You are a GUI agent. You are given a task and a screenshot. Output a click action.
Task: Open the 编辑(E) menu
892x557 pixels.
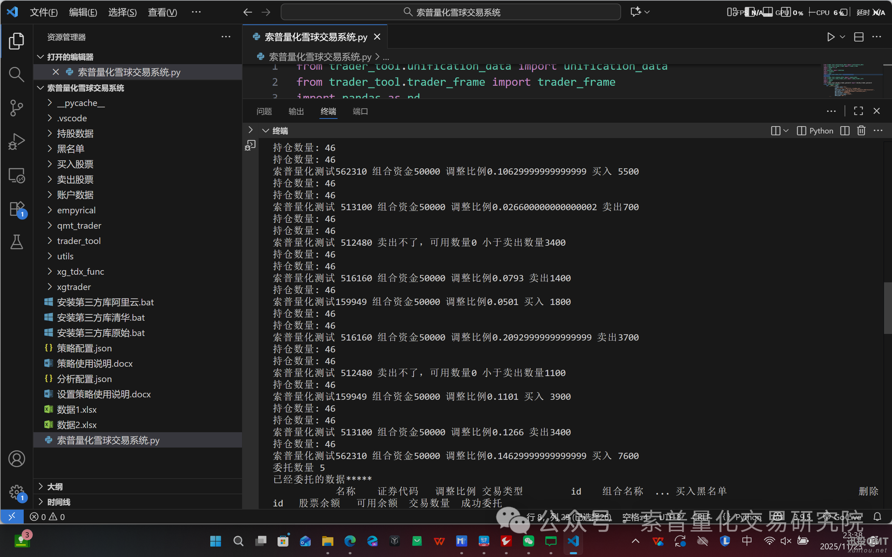(83, 13)
